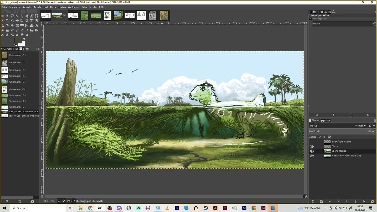Select the Crop tool
This screenshot has height=212, width=377.
coord(27,21)
